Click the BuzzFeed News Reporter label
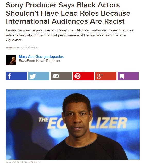Screen dimensions: 142x163 40,61
